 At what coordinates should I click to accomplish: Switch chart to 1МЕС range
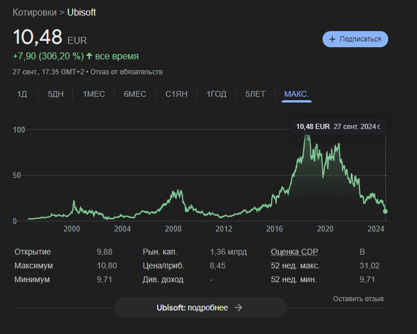coord(94,94)
